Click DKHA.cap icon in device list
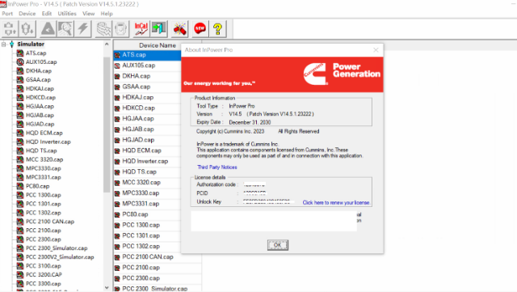Screen dimensions: 517x292 117,76
